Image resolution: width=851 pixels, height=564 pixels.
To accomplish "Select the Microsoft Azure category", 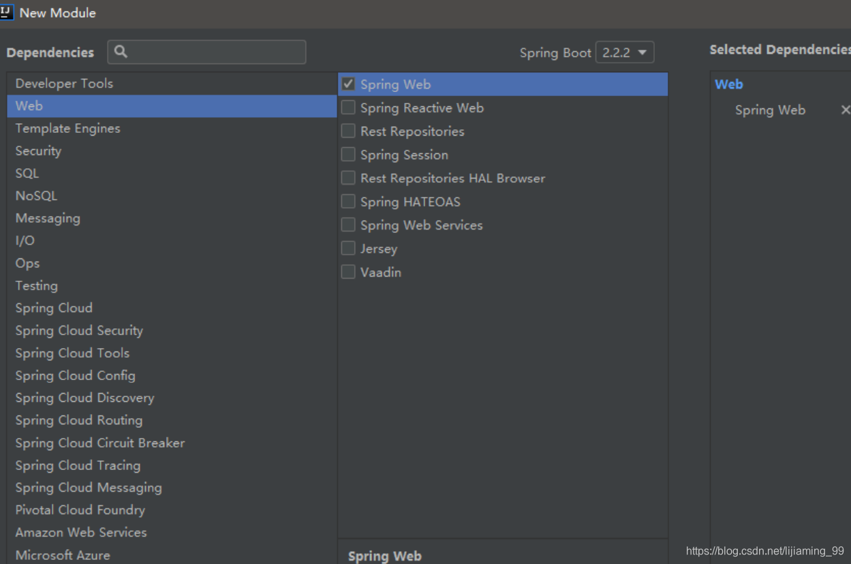I will coord(172,554).
